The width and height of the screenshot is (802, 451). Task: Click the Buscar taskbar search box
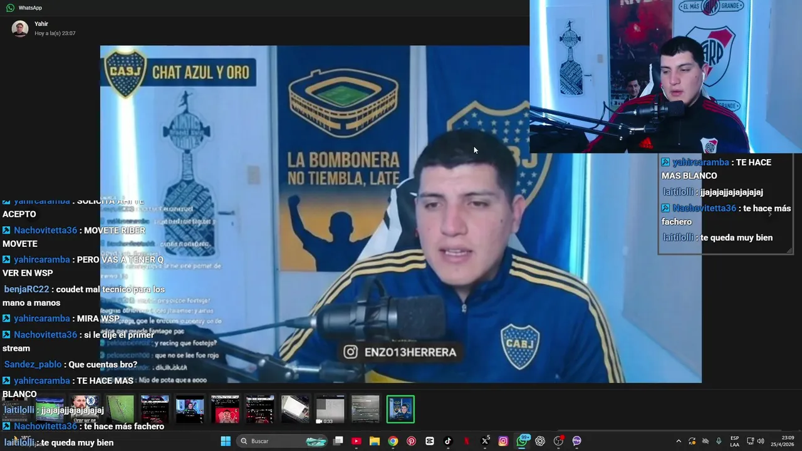click(x=283, y=441)
